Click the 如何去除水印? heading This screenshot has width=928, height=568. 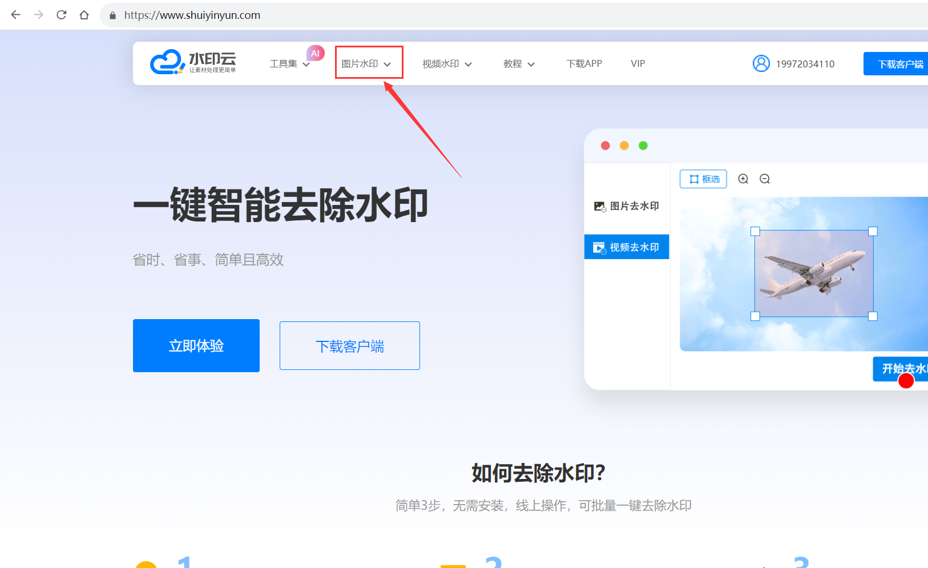coord(538,473)
